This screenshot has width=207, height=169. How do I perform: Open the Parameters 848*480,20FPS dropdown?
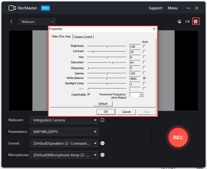pyautogui.click(x=64, y=132)
